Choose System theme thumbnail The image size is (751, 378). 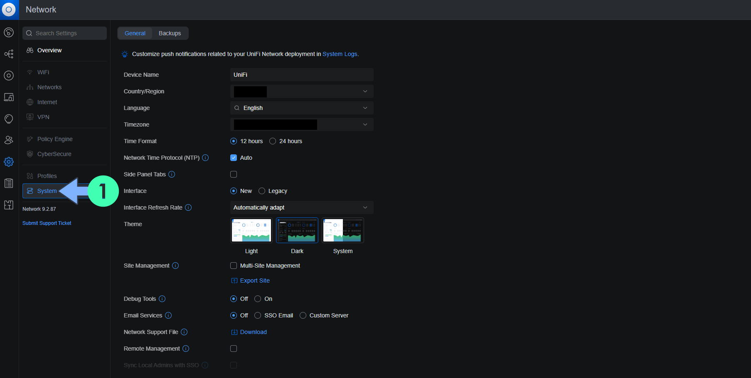point(343,230)
